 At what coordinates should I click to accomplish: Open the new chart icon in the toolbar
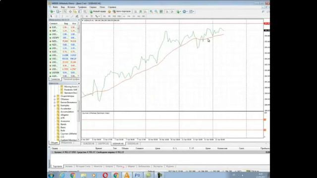pyautogui.click(x=52, y=11)
